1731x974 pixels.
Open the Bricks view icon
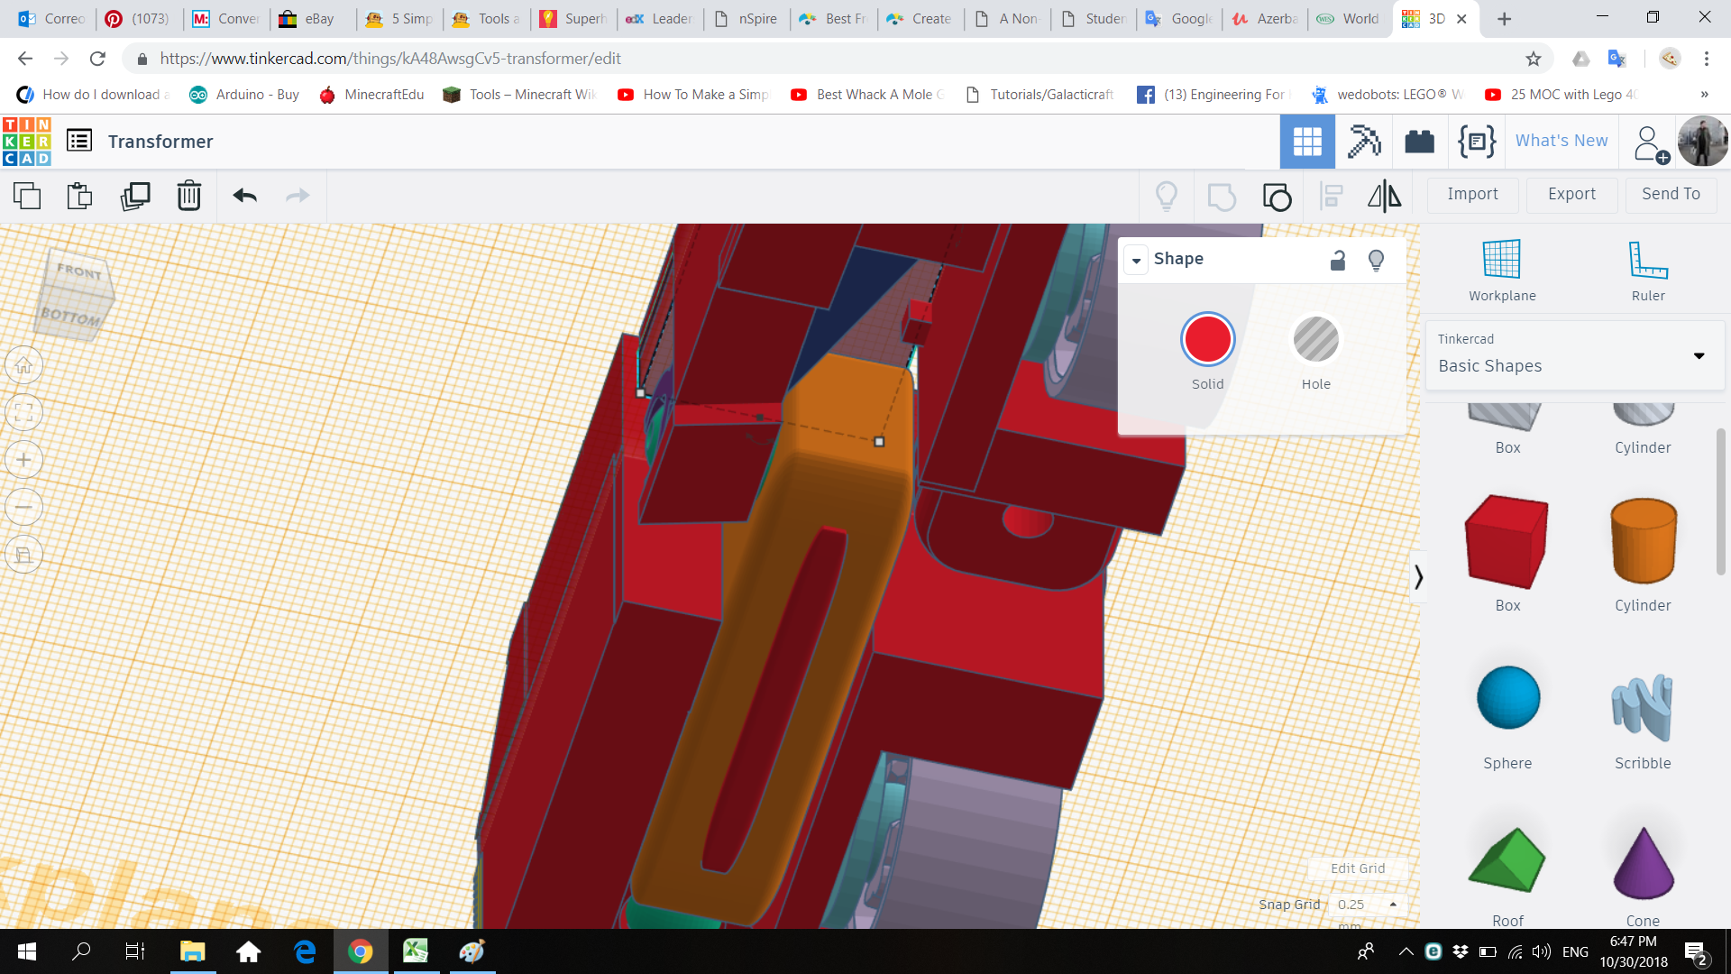point(1419,142)
